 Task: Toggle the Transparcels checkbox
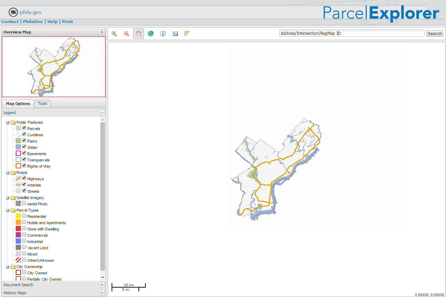coord(24,159)
